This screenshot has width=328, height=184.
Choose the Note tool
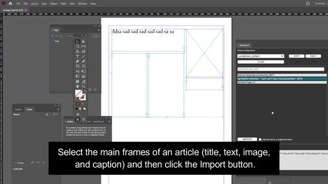(x=77, y=82)
